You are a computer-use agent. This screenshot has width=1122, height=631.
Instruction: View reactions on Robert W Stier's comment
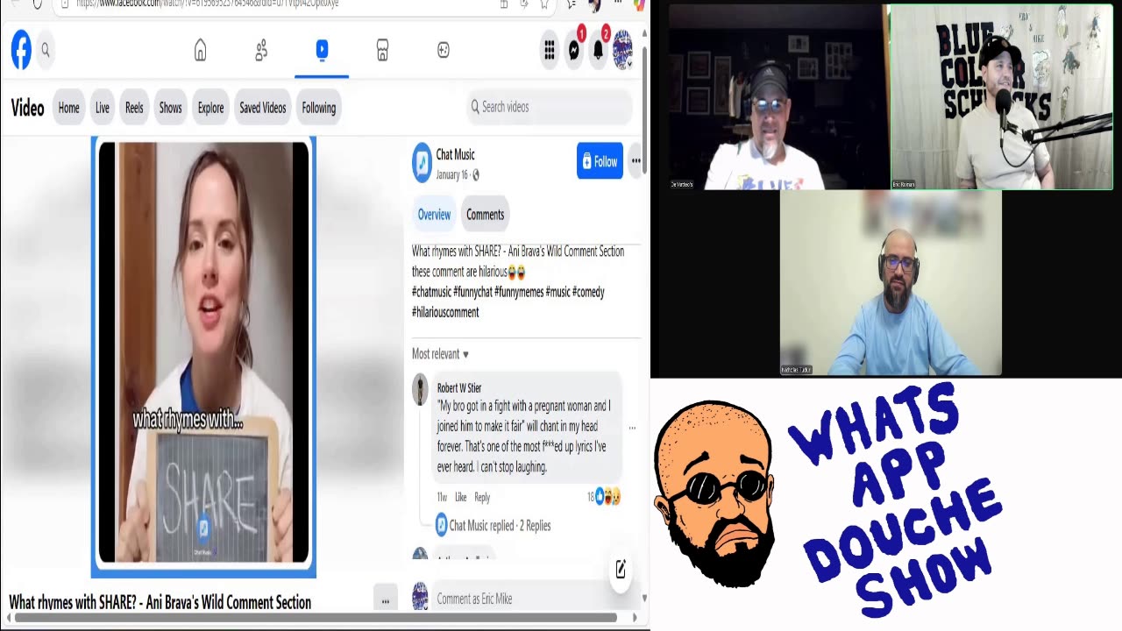pyautogui.click(x=604, y=497)
